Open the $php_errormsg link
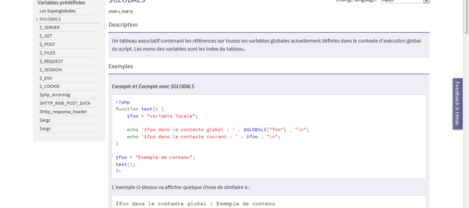Viewport: 469px width, 208px height. point(54,95)
